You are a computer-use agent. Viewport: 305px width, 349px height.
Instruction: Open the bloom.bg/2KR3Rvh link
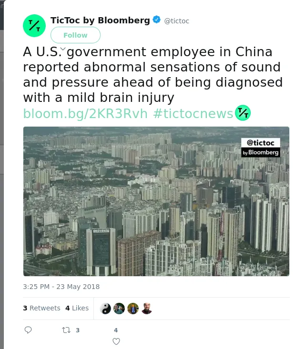(x=85, y=113)
